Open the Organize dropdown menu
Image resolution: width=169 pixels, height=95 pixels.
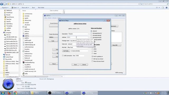coord(5,8)
